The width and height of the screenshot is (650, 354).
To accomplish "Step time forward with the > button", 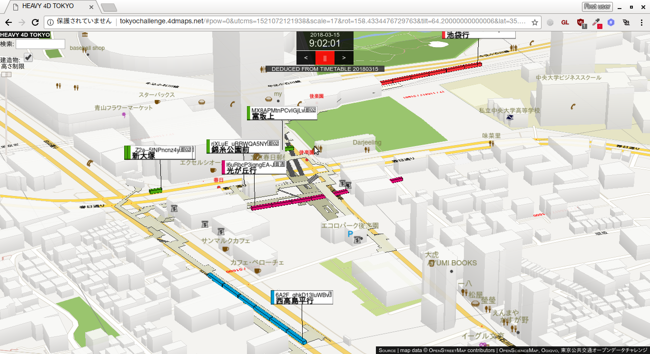I will 344,58.
